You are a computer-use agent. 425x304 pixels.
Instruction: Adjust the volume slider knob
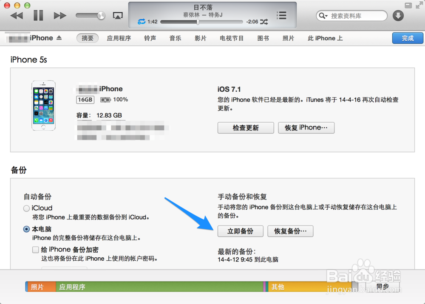tap(101, 15)
